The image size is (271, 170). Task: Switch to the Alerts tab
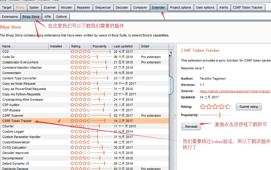point(224,8)
